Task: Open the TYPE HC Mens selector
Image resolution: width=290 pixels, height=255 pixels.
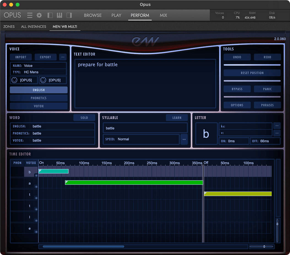Action: 38,72
